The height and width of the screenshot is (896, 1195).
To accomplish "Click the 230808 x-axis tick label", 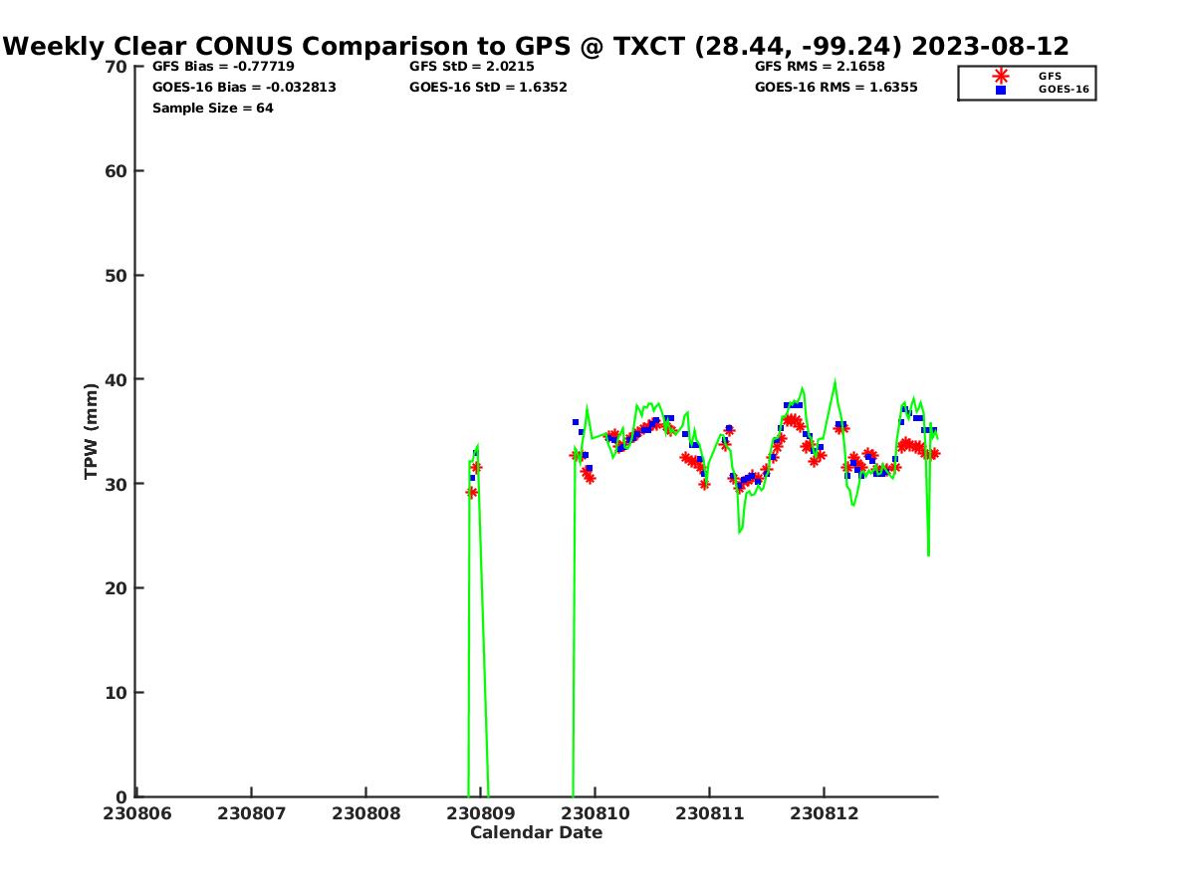I will 366,813.
